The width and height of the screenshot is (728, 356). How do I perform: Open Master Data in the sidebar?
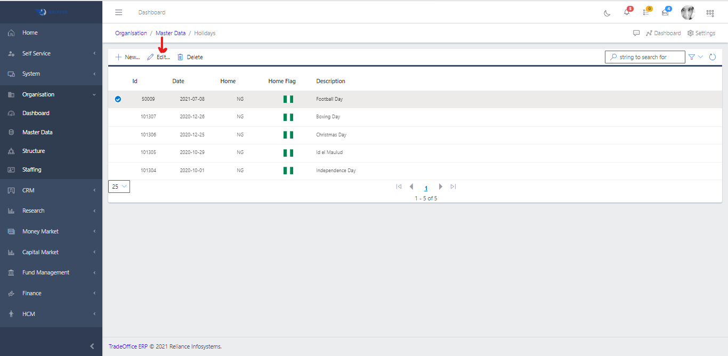click(37, 132)
